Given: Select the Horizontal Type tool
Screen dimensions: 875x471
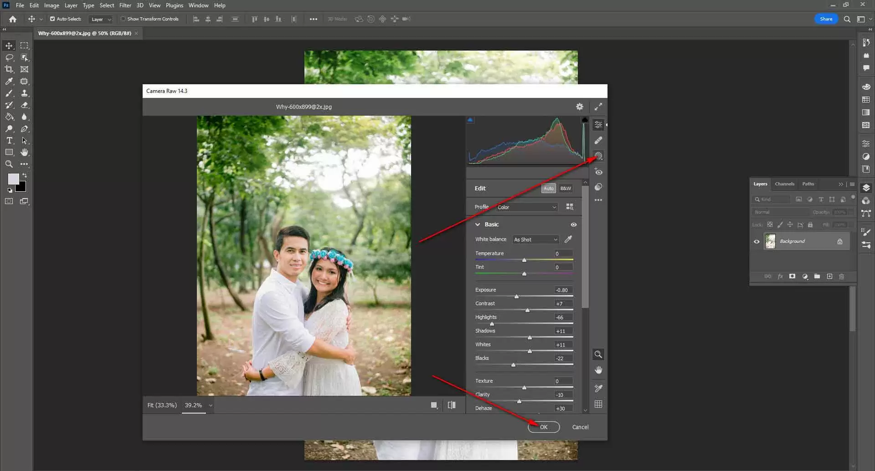Looking at the screenshot, I should [x=9, y=140].
